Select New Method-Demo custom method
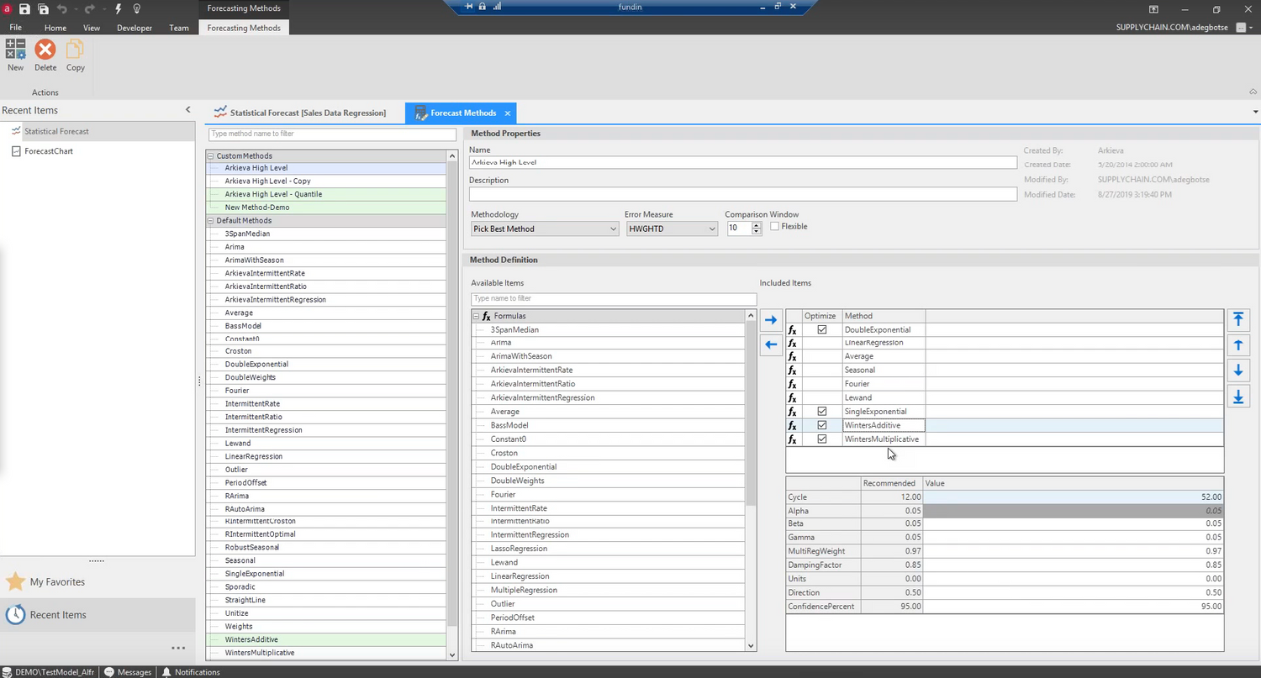 327,208
